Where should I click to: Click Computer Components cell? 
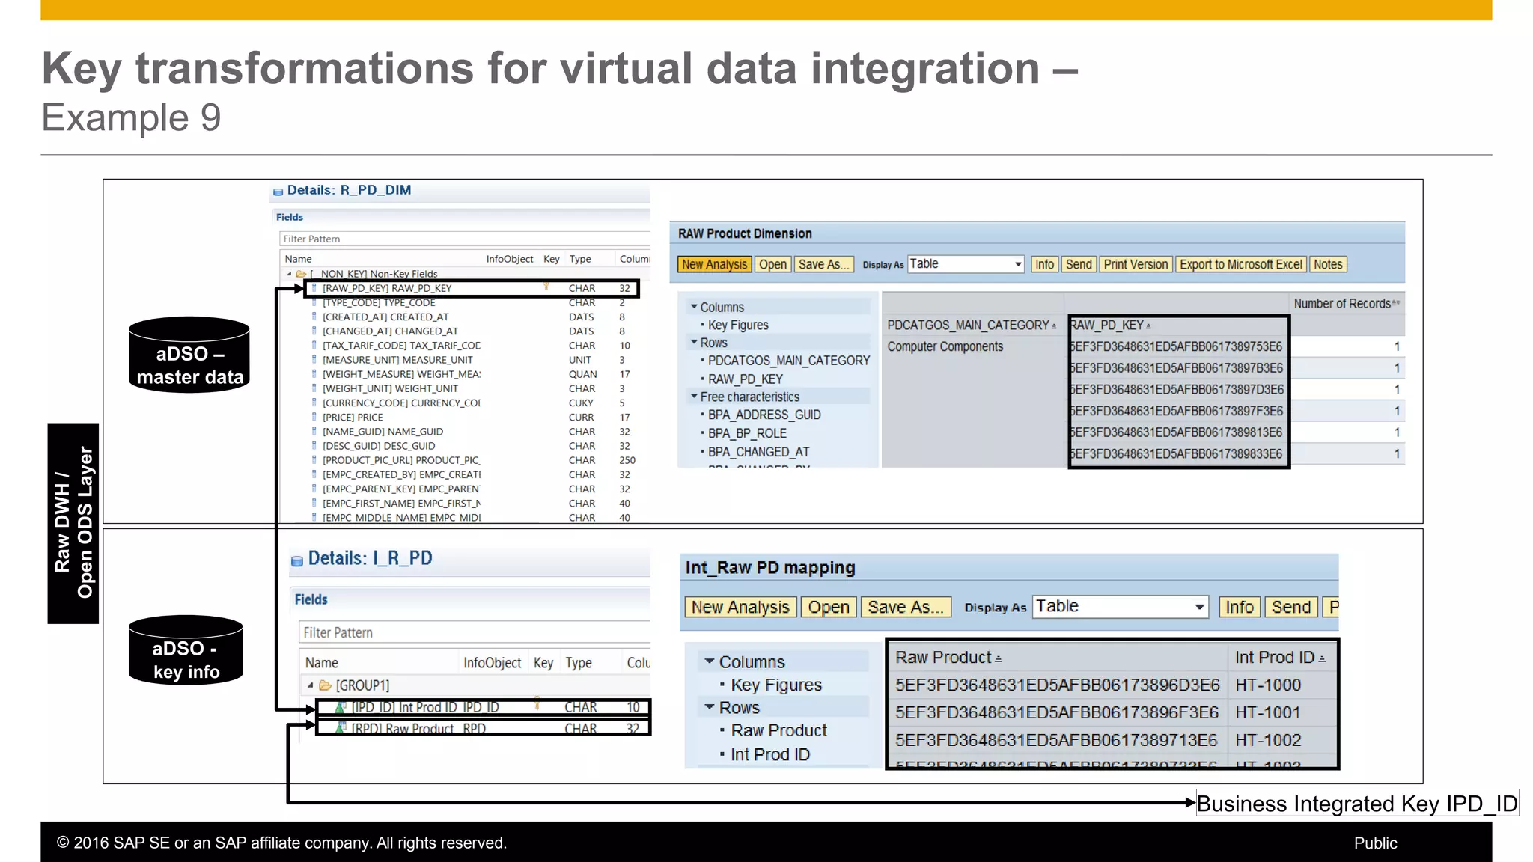pos(945,346)
